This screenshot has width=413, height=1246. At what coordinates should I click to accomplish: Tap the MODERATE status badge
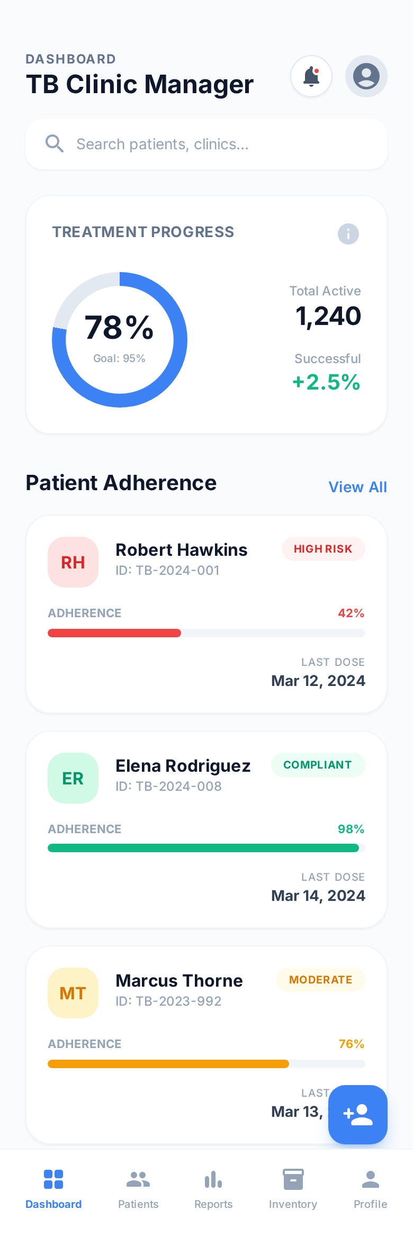(x=321, y=980)
